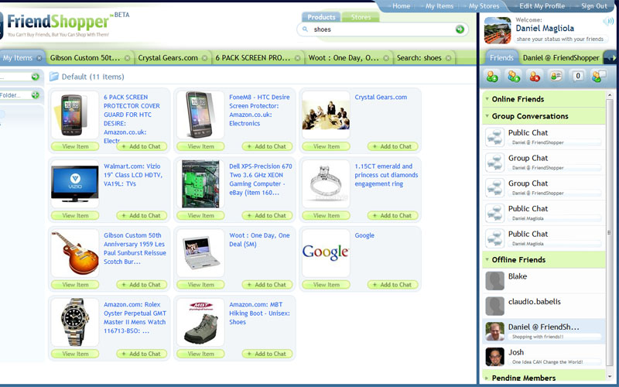Open the contact card profile icon
This screenshot has width=619, height=387.
point(556,76)
